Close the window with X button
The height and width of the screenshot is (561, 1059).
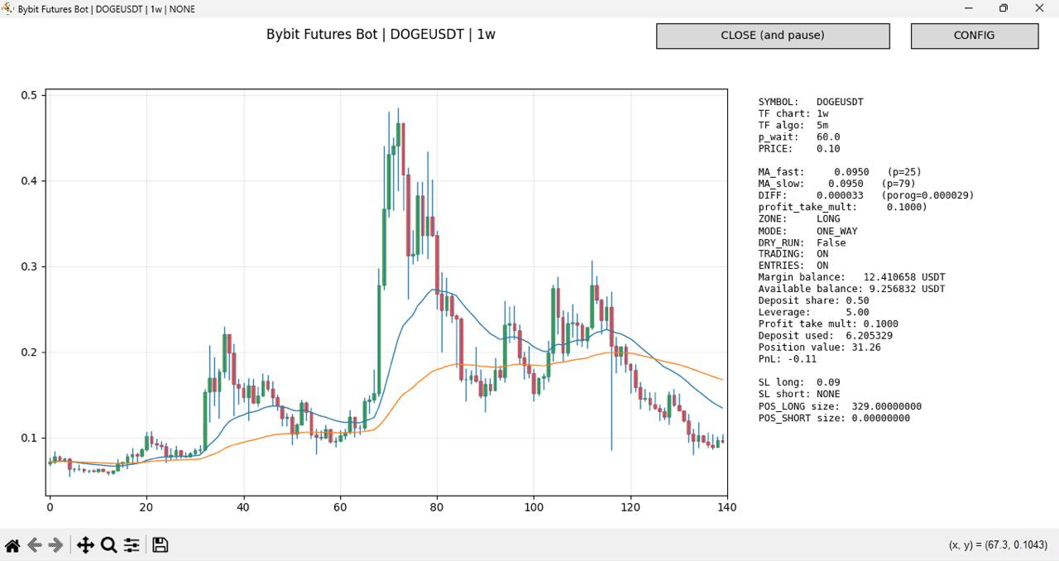click(x=1040, y=8)
